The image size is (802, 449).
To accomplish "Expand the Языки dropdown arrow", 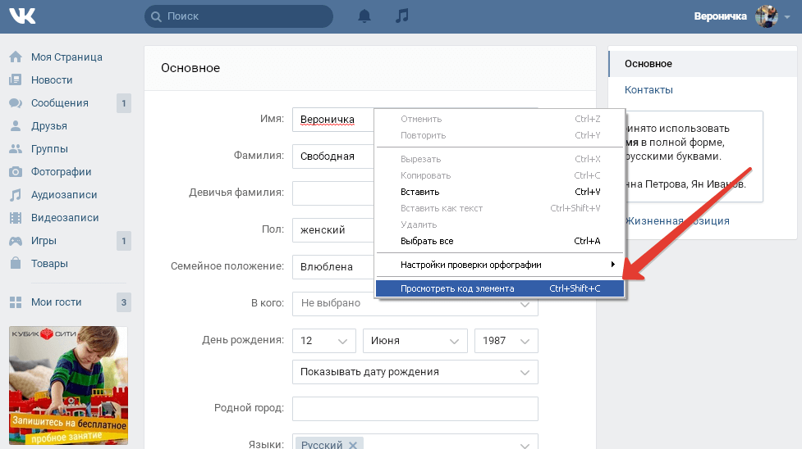I will coord(525,445).
